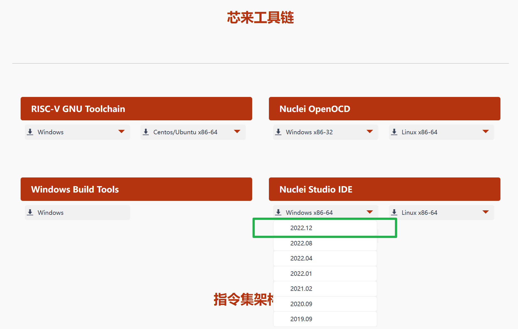Click the 芯来工具链 page heading
The image size is (518, 329).
coord(261,18)
